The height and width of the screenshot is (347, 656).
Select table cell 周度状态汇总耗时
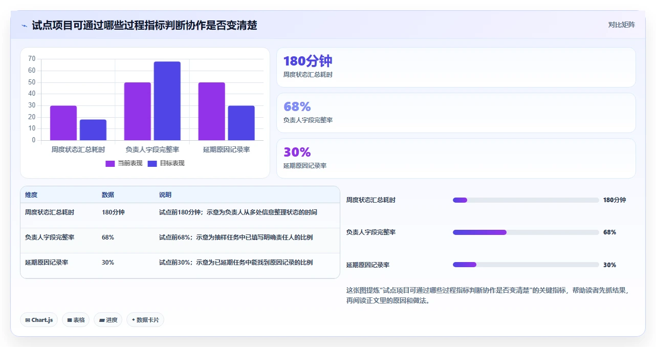tap(50, 212)
